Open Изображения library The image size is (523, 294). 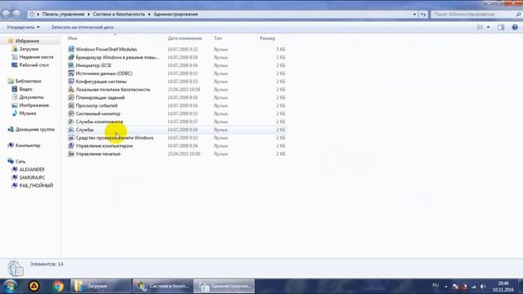[x=34, y=105]
